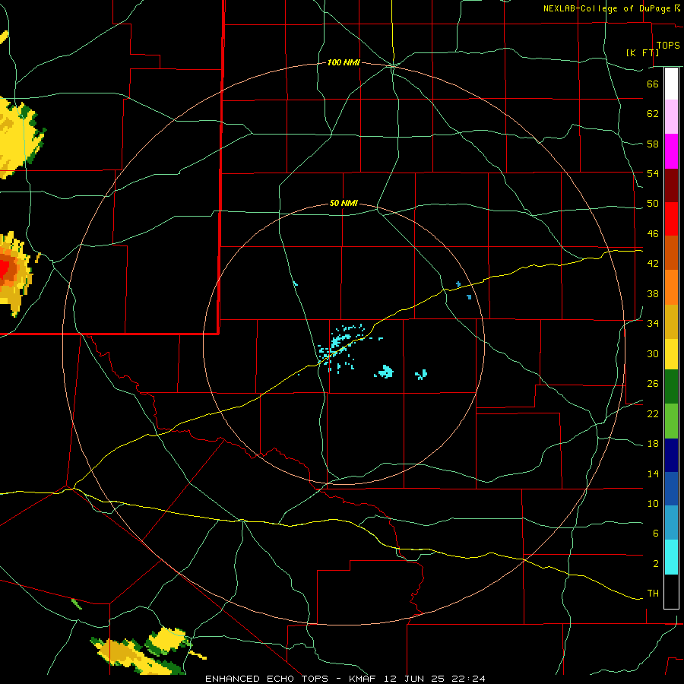
Task: Click legend value 34
Action: pyautogui.click(x=653, y=324)
